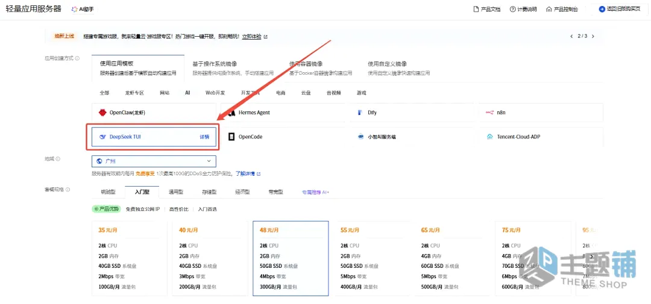Viewport: 651px width, 304px height.
Task: Open 计费说明 link text
Action: [x=527, y=9]
